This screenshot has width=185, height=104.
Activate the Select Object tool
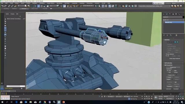click(x=26, y=6)
